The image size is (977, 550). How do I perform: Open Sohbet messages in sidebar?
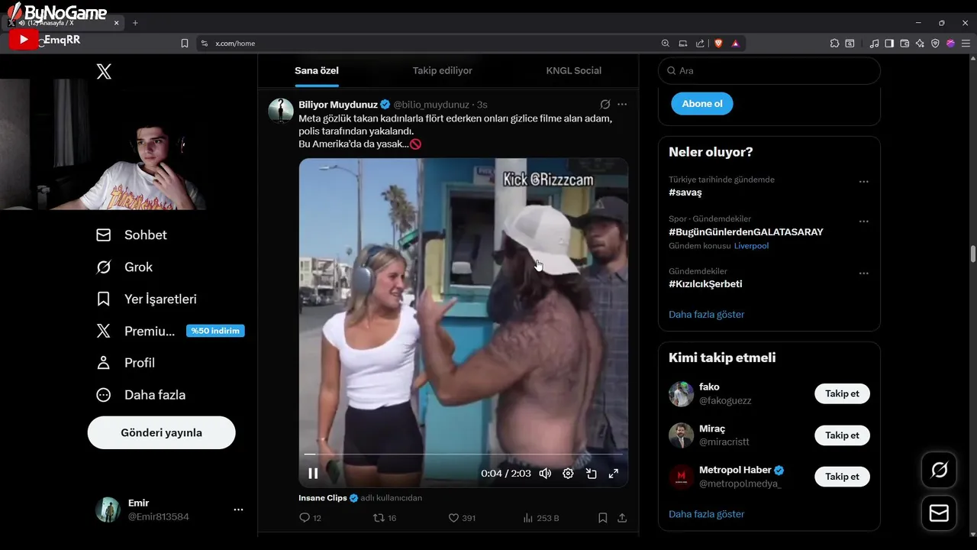(x=131, y=235)
